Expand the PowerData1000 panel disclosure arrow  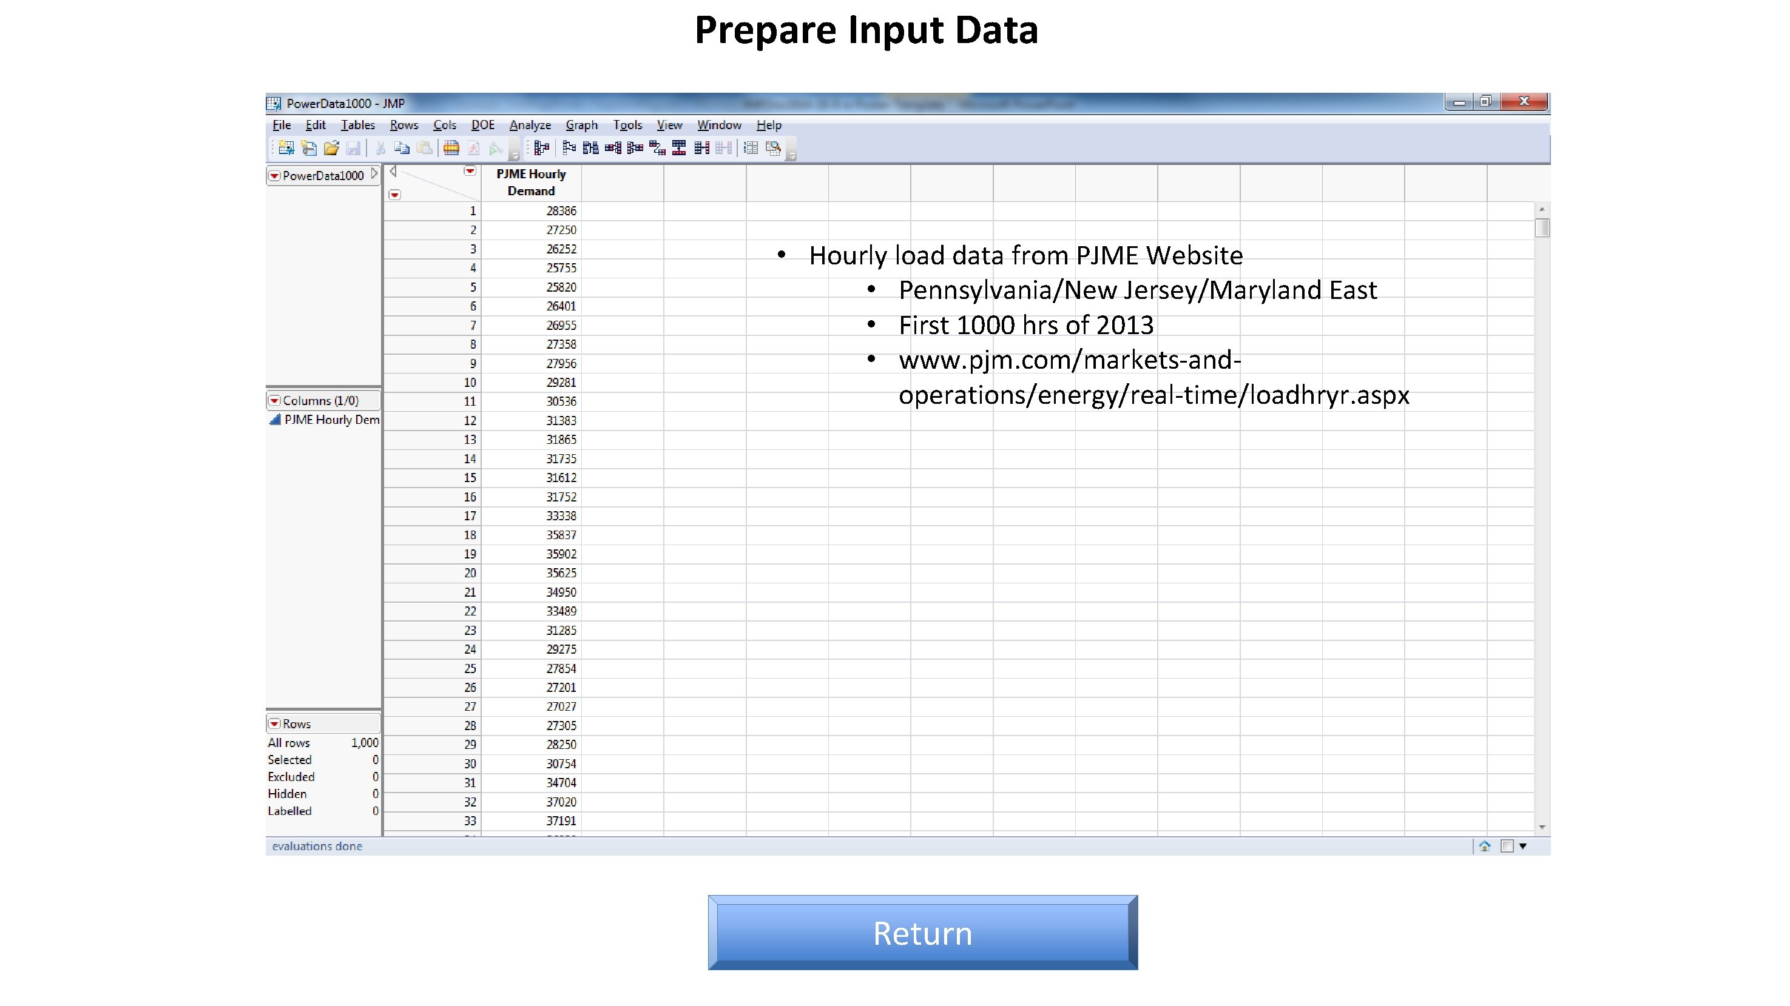pyautogui.click(x=374, y=174)
